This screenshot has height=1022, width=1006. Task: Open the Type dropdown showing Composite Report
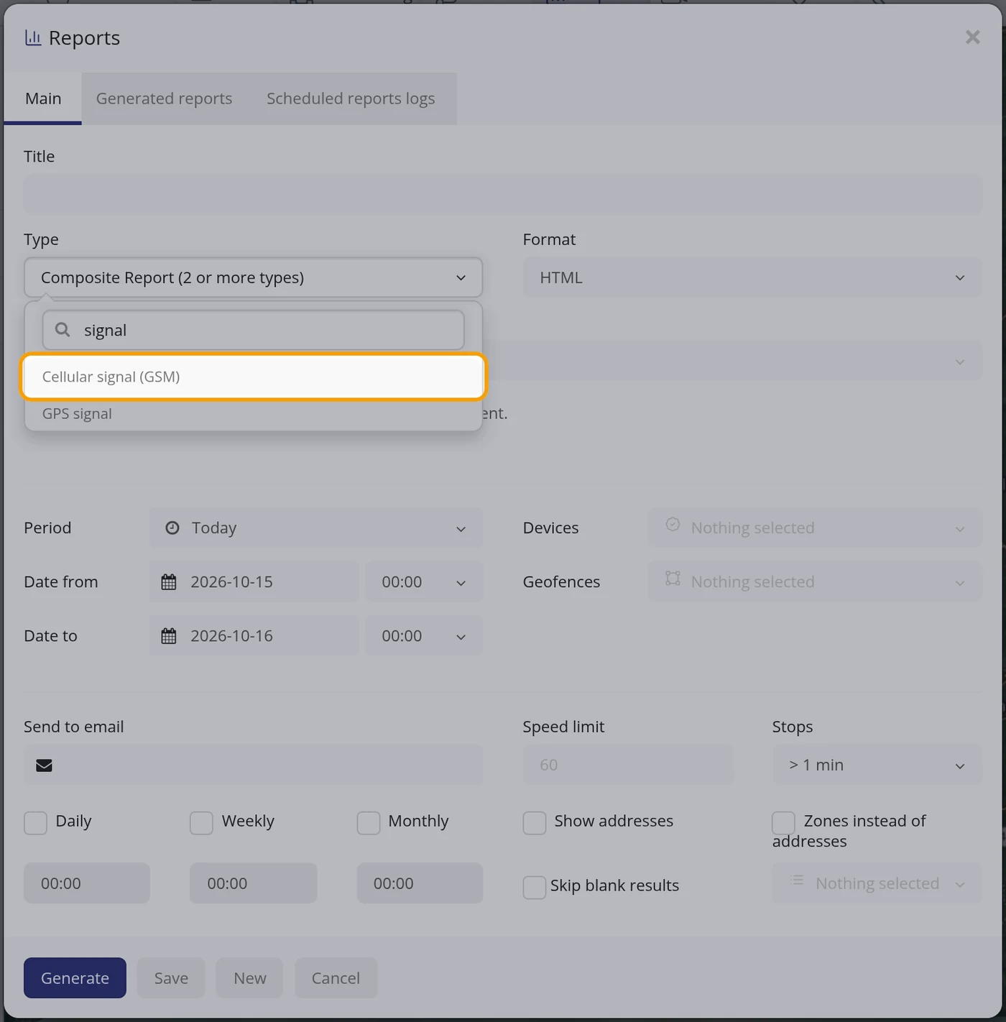click(253, 277)
